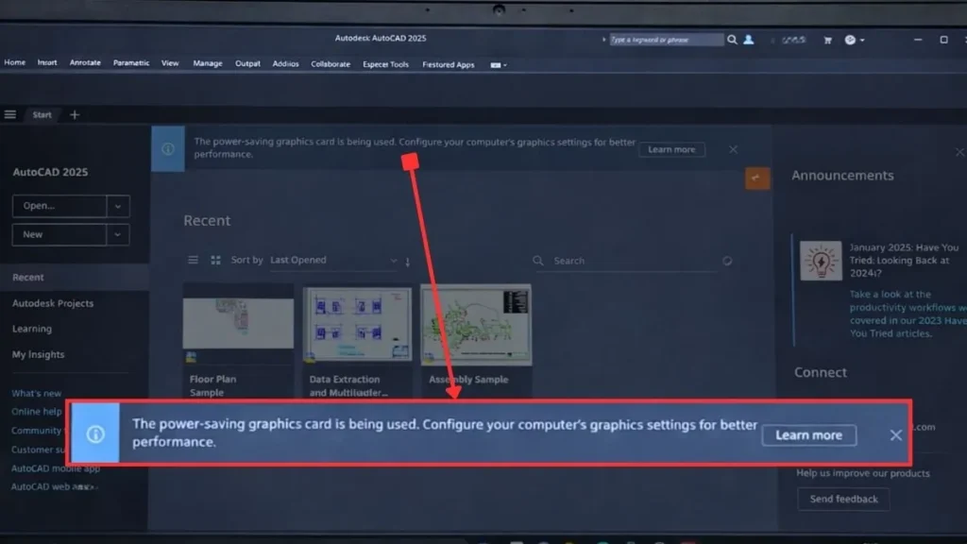Expand the New button dropdown arrow
This screenshot has width=967, height=544.
[117, 234]
